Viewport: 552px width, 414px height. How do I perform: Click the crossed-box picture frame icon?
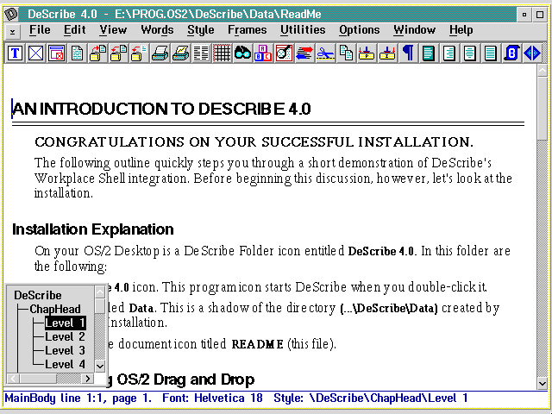35,53
